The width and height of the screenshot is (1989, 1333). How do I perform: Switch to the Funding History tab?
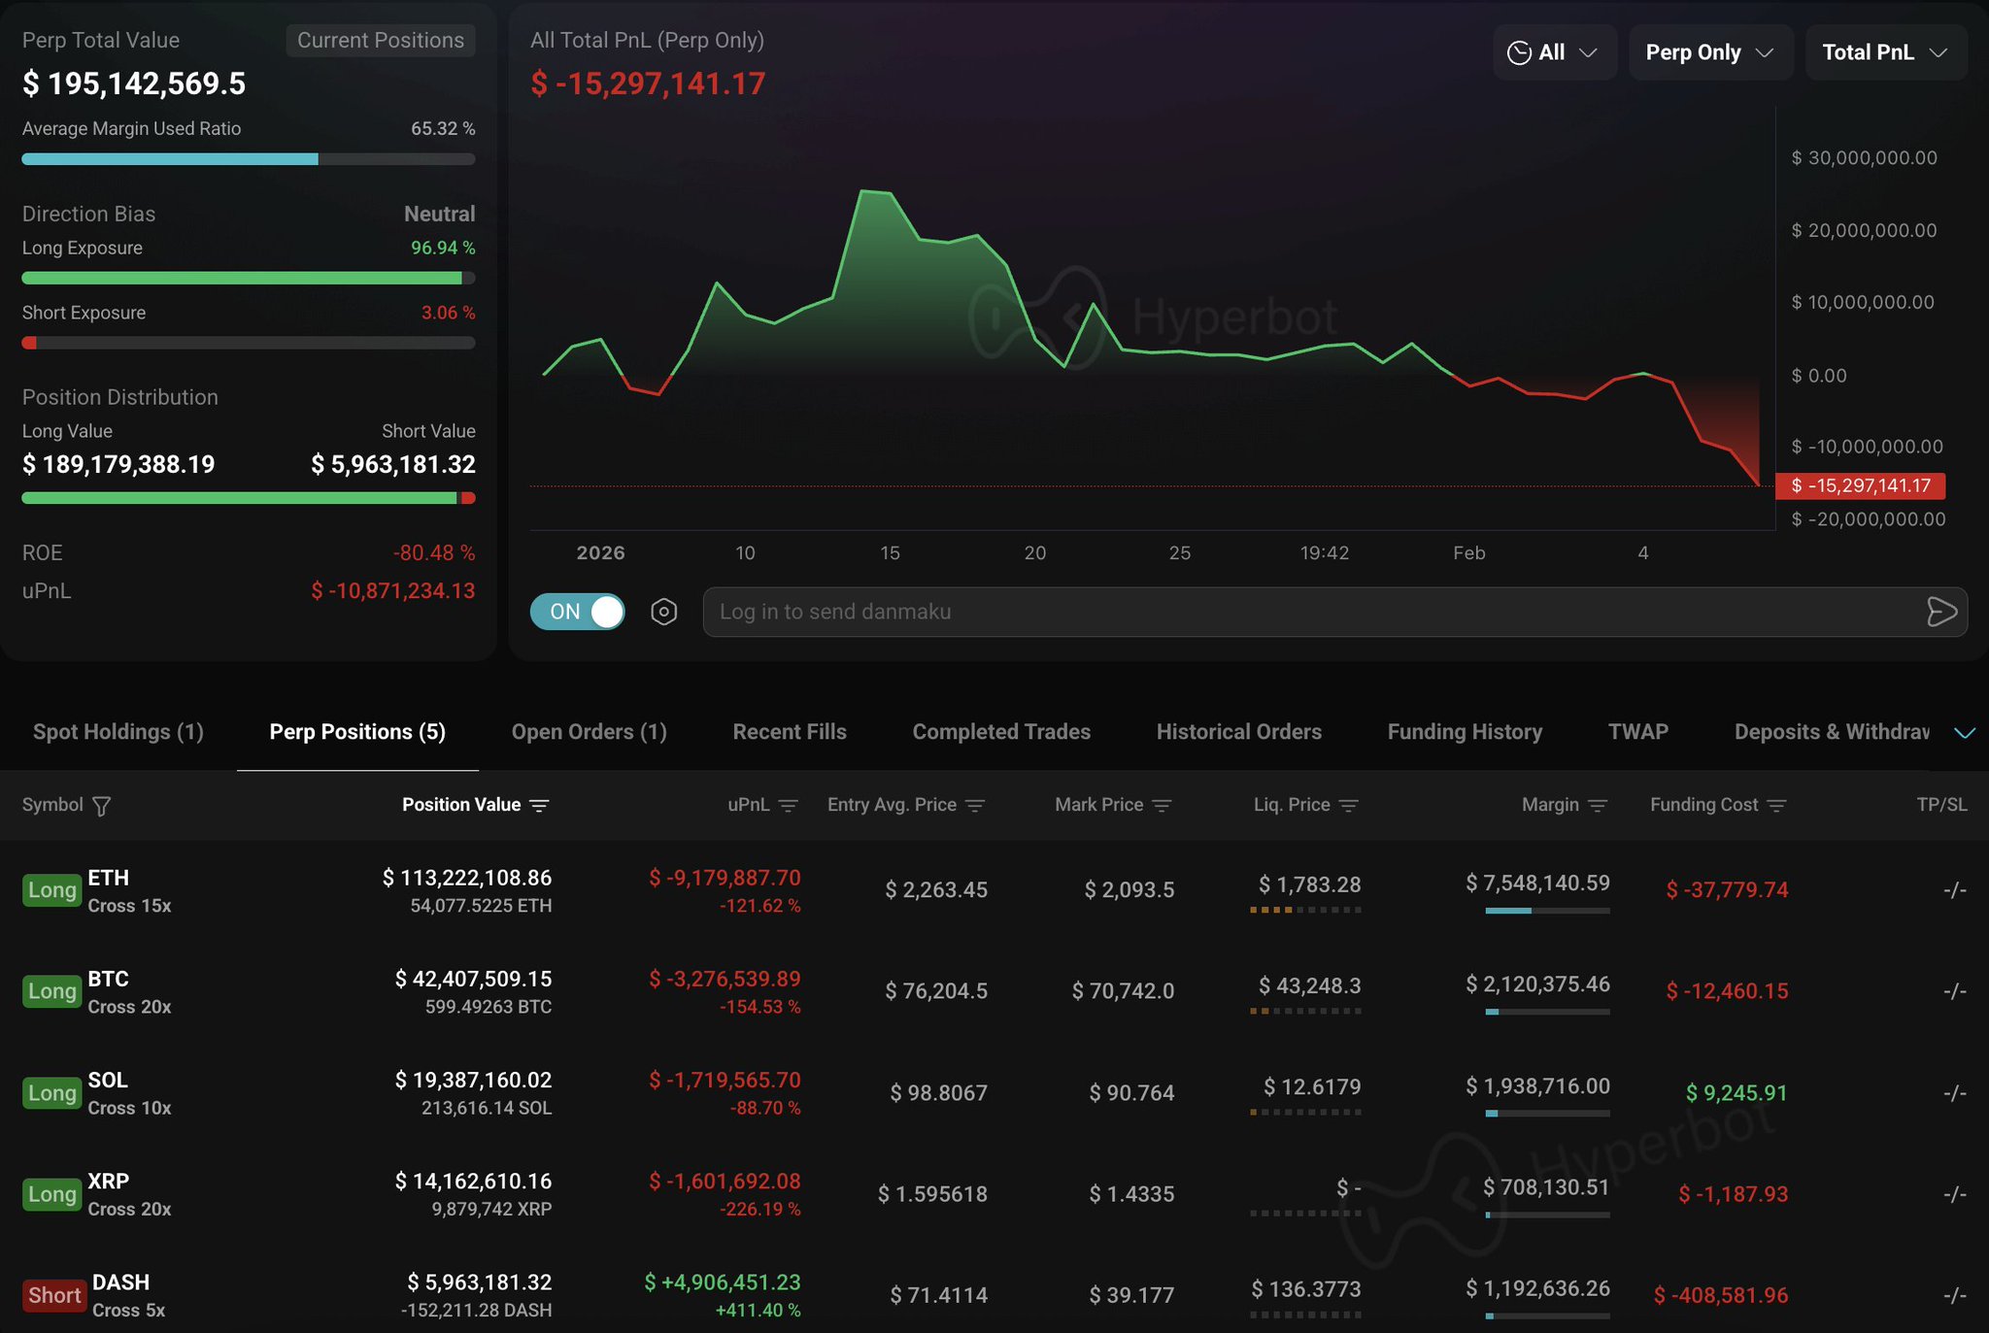click(1464, 732)
